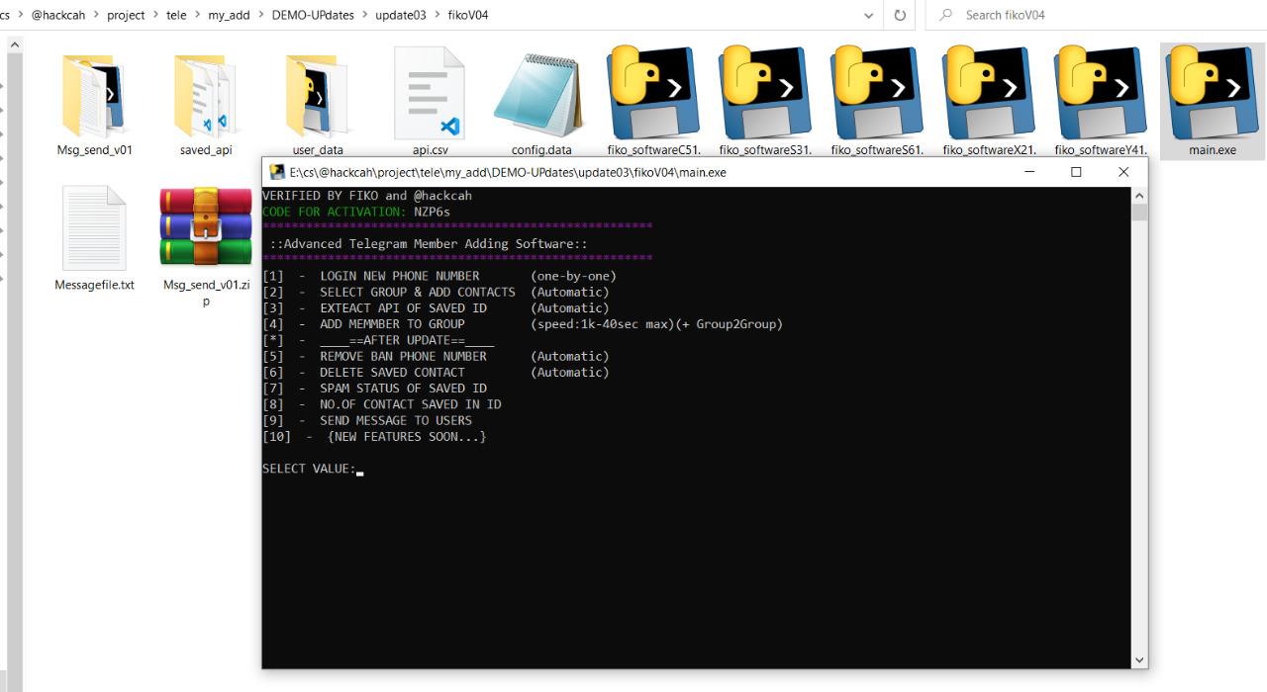Click the console window's title bar icon
The width and height of the screenshot is (1267, 692).
tap(277, 172)
